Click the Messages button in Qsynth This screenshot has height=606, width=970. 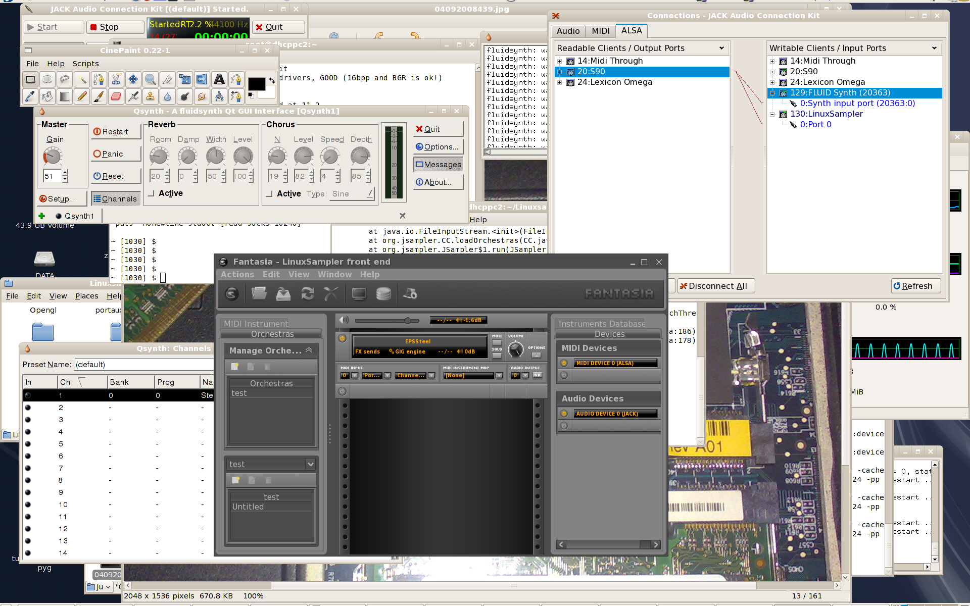(438, 165)
